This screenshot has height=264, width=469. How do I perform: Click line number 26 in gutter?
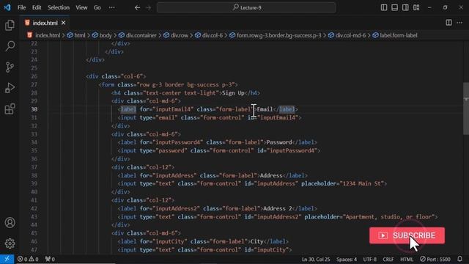point(34,76)
